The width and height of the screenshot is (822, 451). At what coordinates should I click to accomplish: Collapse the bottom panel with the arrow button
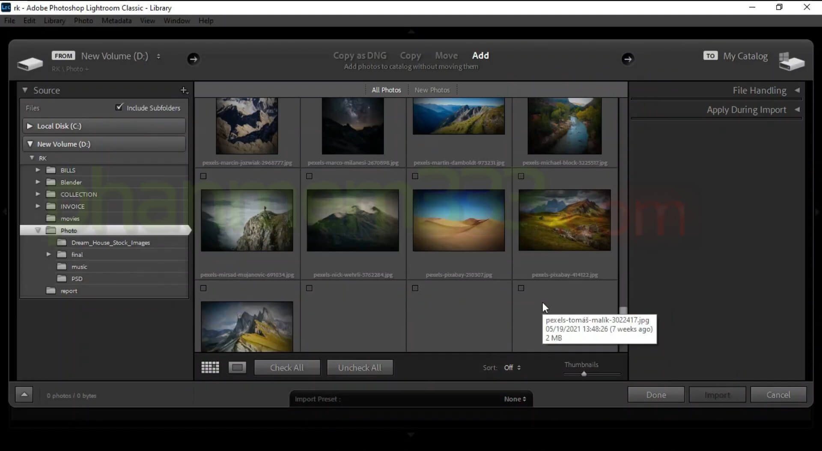point(24,394)
